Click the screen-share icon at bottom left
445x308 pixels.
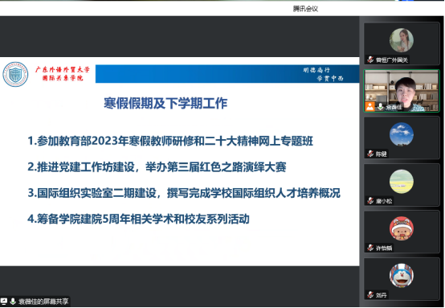[4, 302]
